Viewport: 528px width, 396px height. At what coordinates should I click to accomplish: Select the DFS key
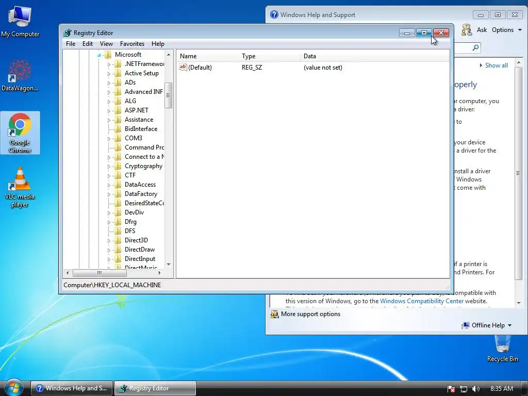coord(130,231)
